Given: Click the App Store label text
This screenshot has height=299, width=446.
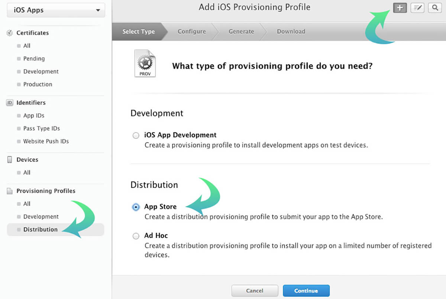Looking at the screenshot, I should coord(161,207).
